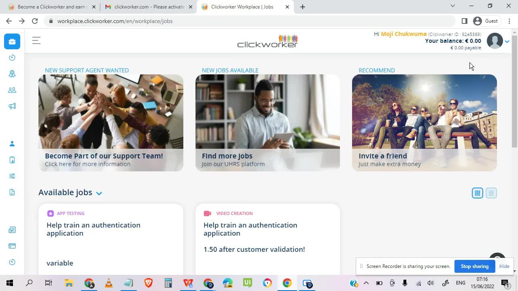518x291 pixels.
Task: Click the 'Moji Chukwuma' user name
Action: [404, 34]
